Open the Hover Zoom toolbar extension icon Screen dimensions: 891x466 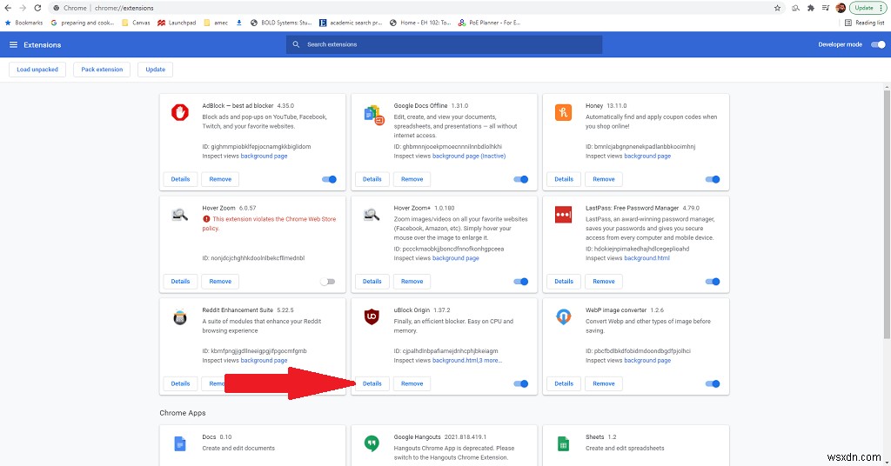(795, 8)
